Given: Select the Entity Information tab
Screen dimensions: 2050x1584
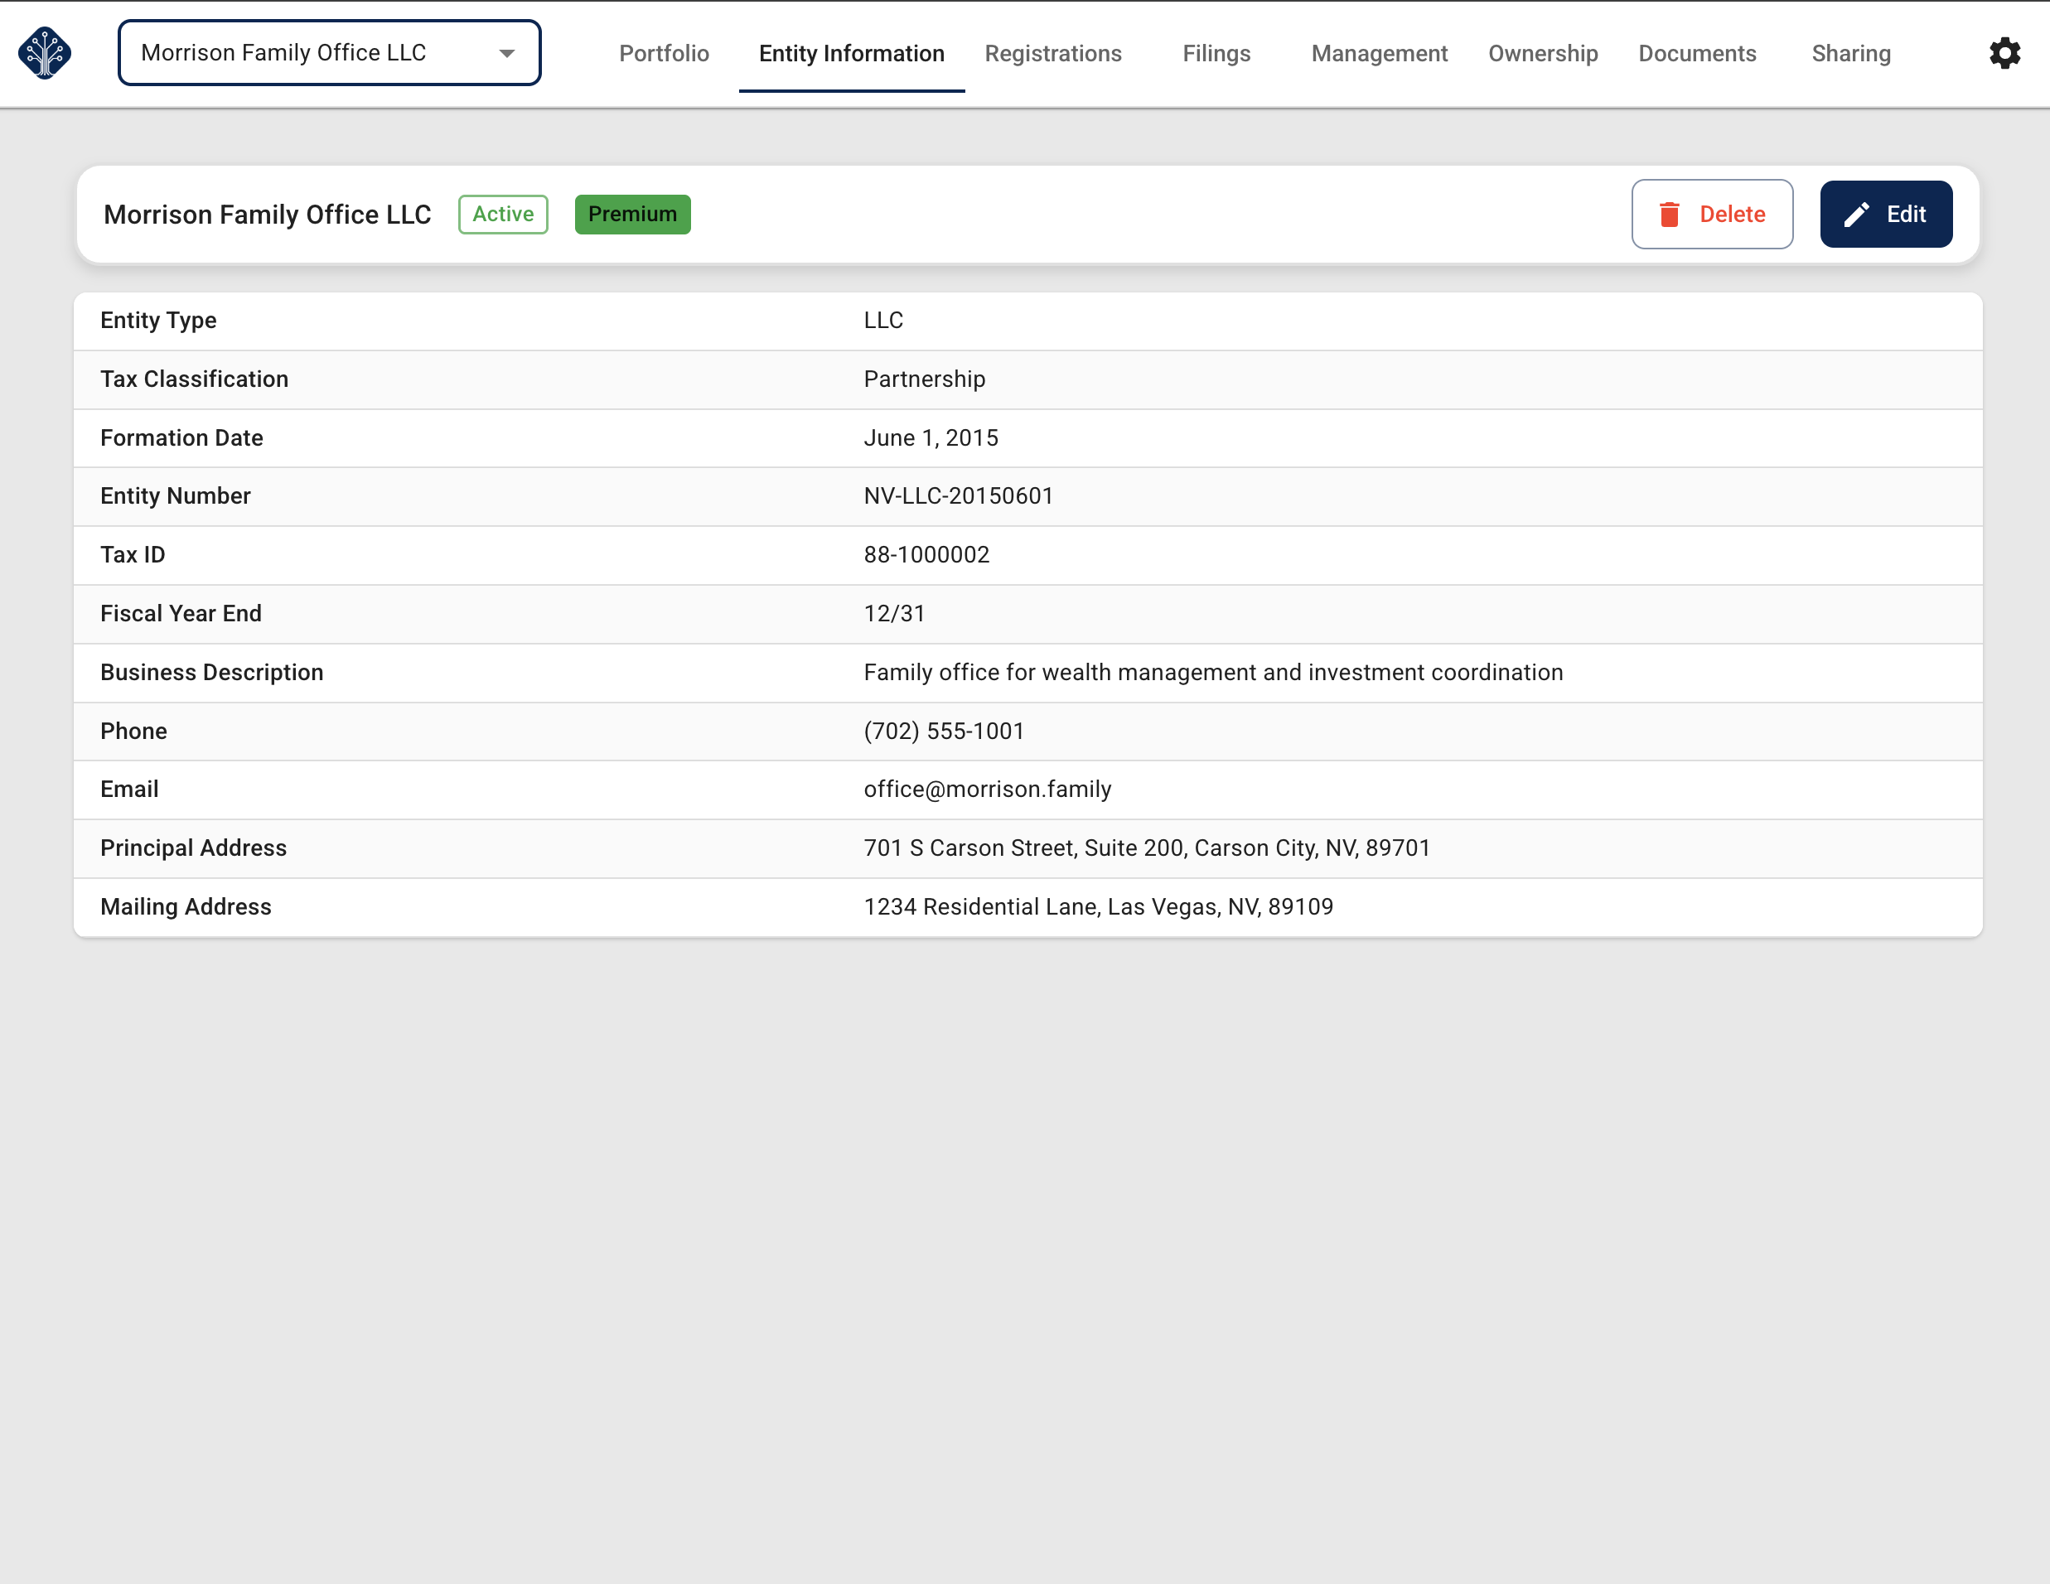Looking at the screenshot, I should (851, 54).
